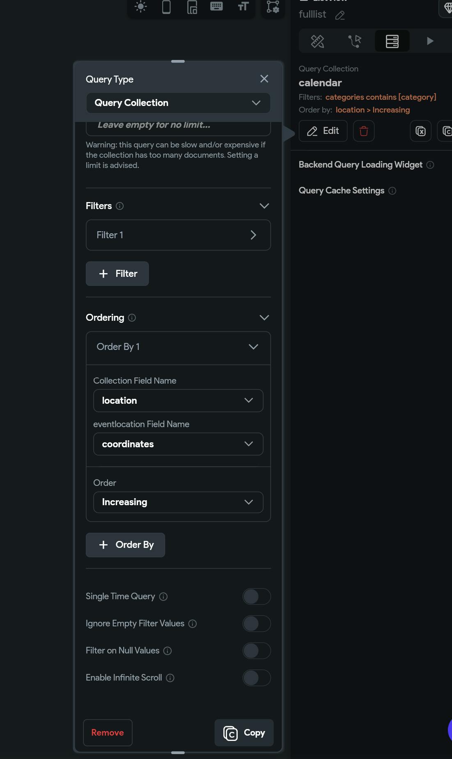Open the location collection field dropdown
The height and width of the screenshot is (759, 452).
click(x=178, y=400)
